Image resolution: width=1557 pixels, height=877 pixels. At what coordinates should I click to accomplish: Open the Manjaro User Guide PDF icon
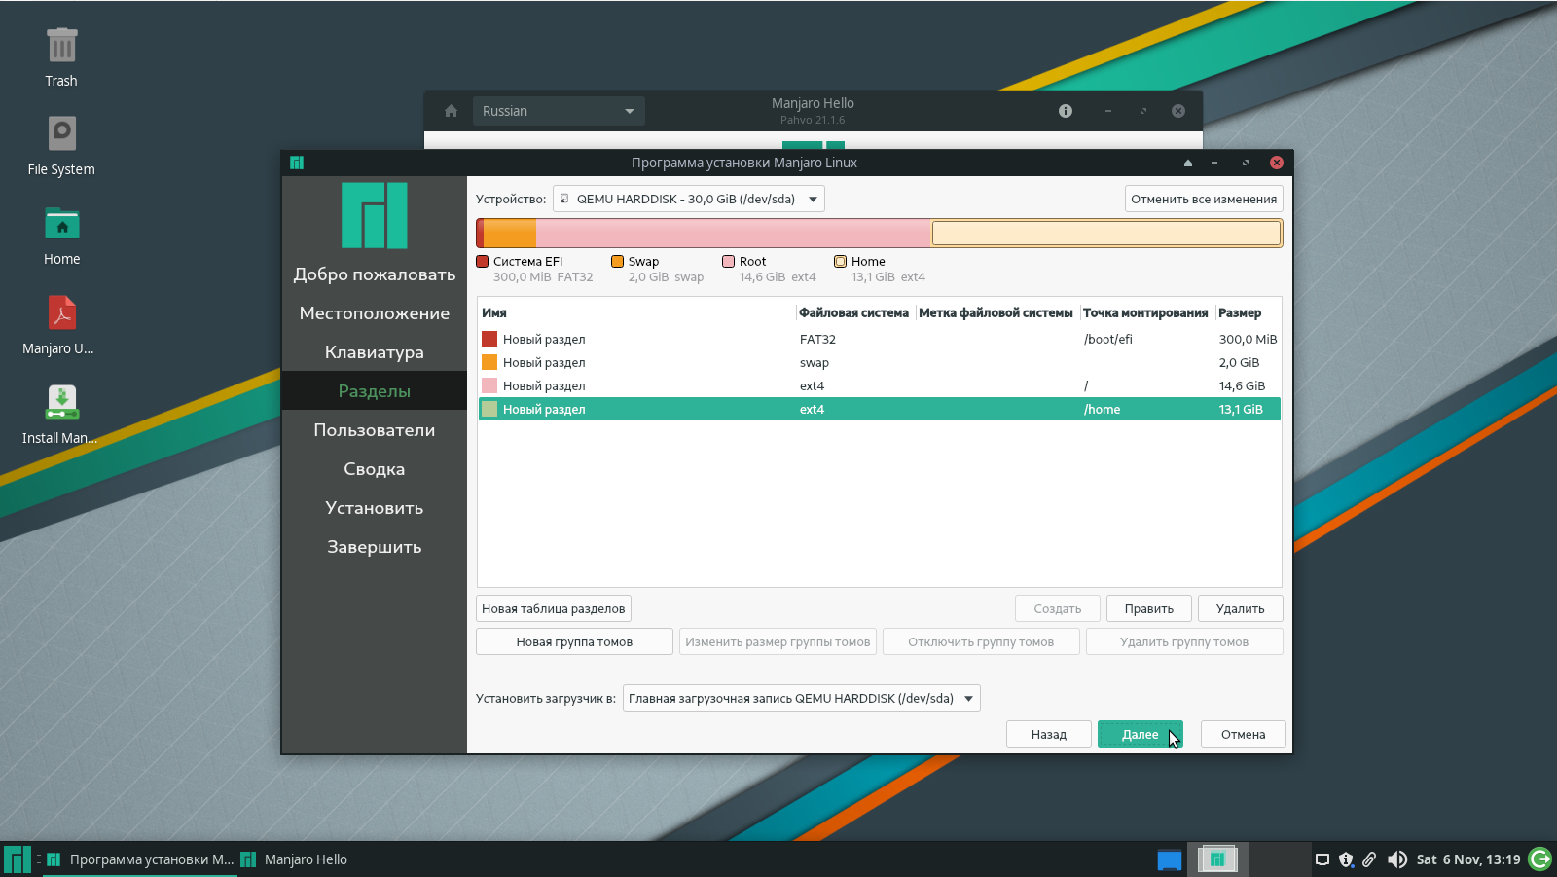[61, 326]
